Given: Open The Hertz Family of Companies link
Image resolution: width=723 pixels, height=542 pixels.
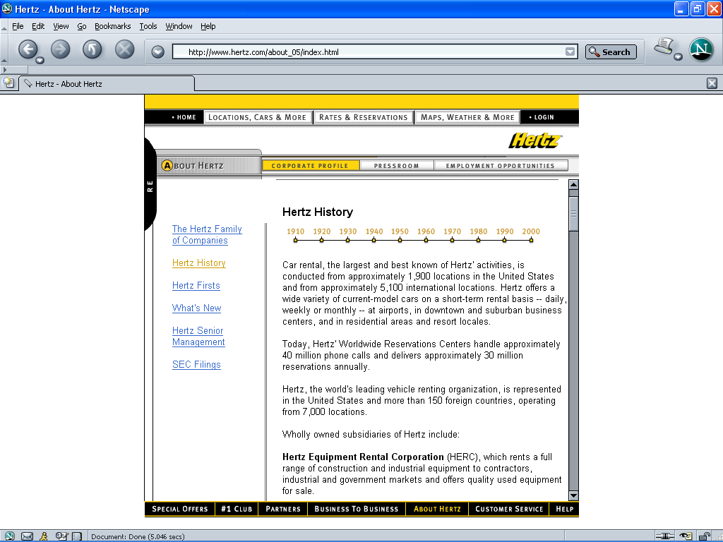Looking at the screenshot, I should coord(207,234).
